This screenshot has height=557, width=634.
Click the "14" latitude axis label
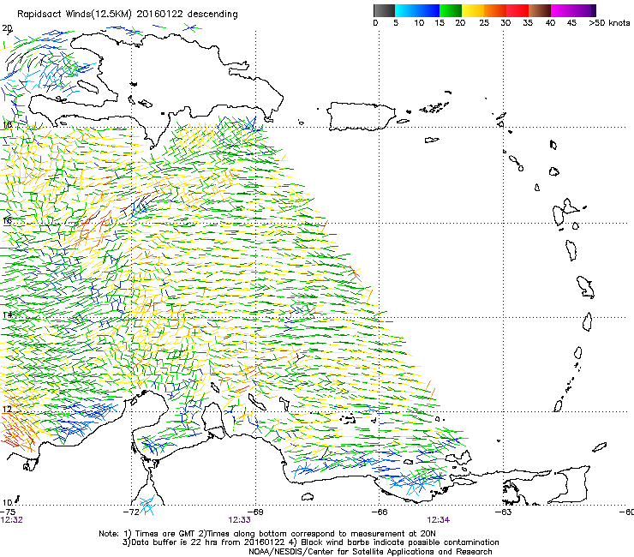click(x=7, y=315)
